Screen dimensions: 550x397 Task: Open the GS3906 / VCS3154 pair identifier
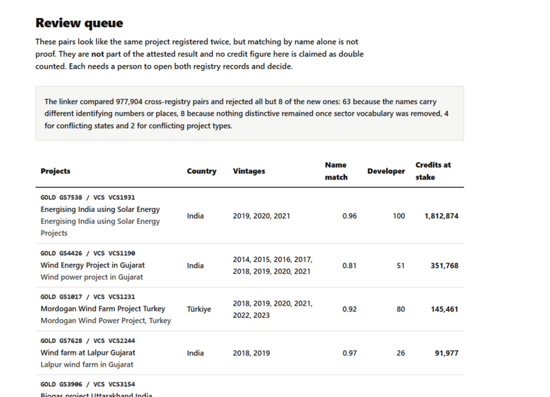click(88, 385)
